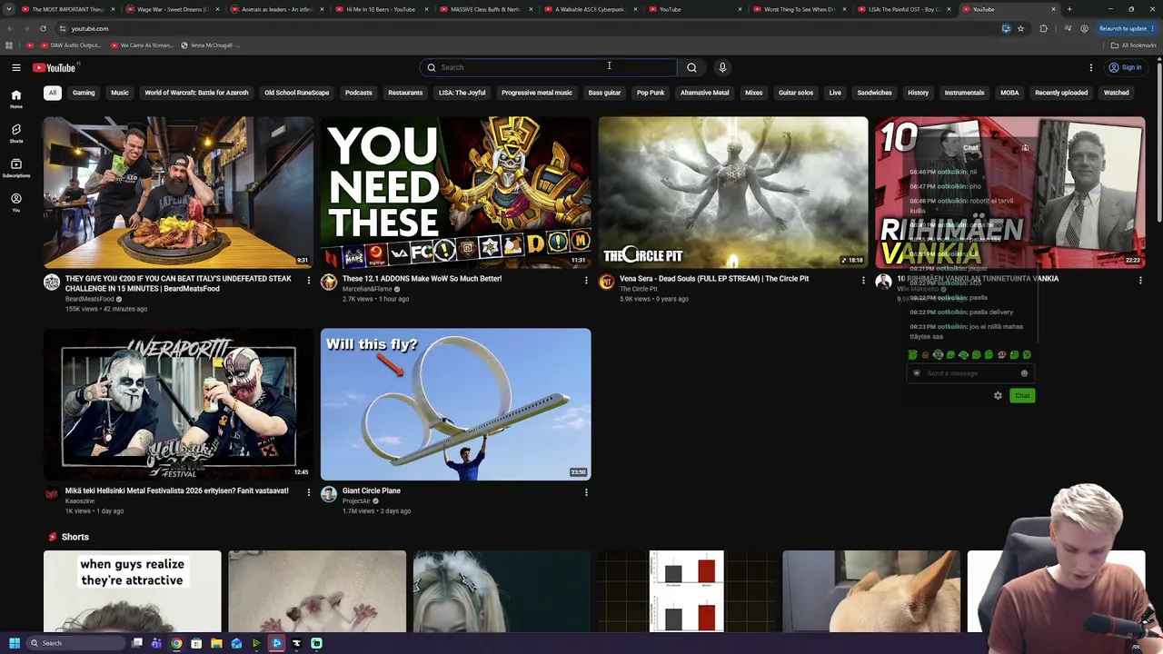Open more options for Giant Circle Plane video

(x=586, y=491)
